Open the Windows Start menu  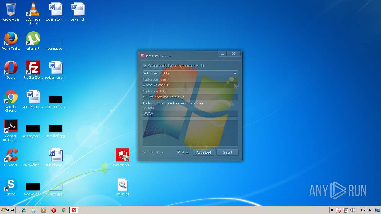coord(8,210)
